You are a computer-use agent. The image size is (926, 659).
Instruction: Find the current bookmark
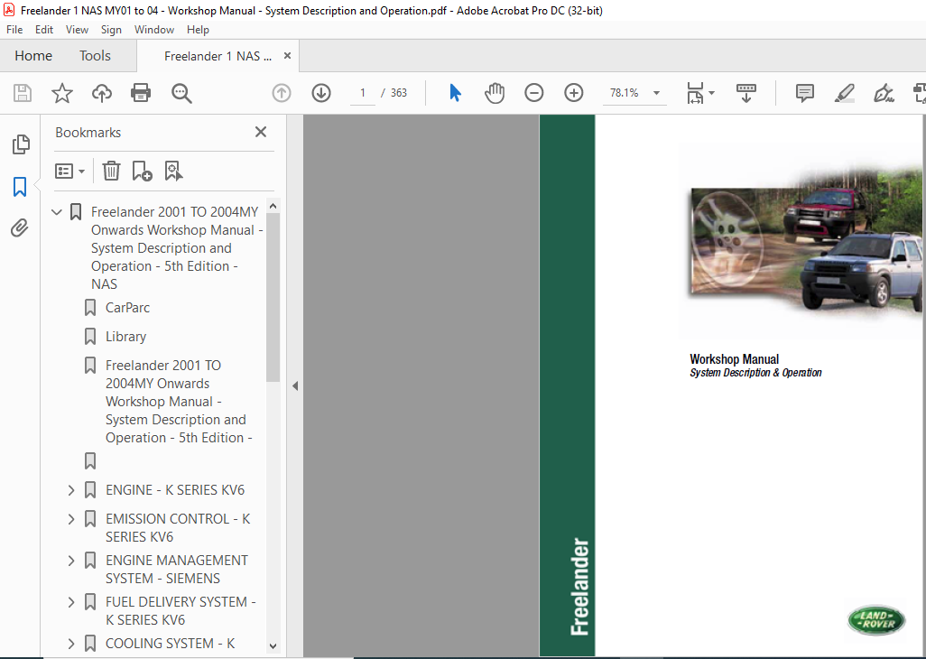click(173, 172)
